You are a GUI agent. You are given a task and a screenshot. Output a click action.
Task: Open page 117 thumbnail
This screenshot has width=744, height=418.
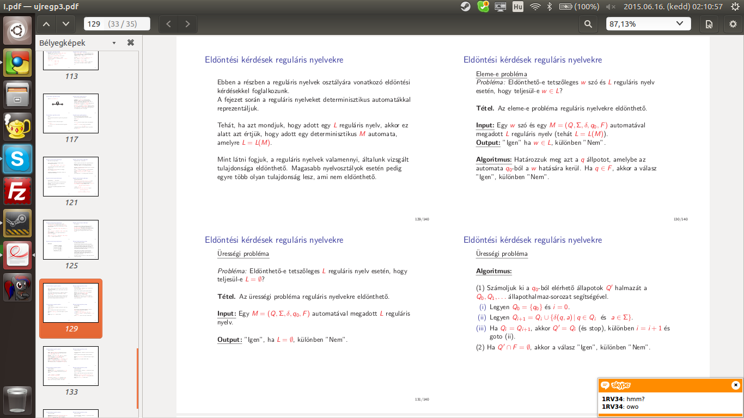pos(71,113)
